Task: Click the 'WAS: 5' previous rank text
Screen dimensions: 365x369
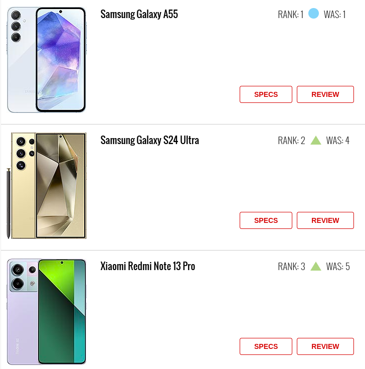Action: (338, 267)
